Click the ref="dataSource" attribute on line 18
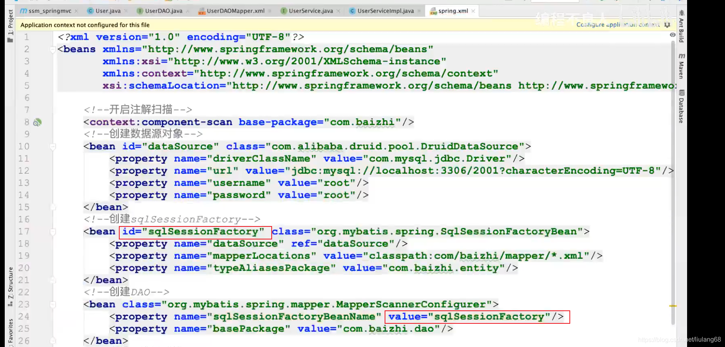725x347 pixels. coord(342,244)
